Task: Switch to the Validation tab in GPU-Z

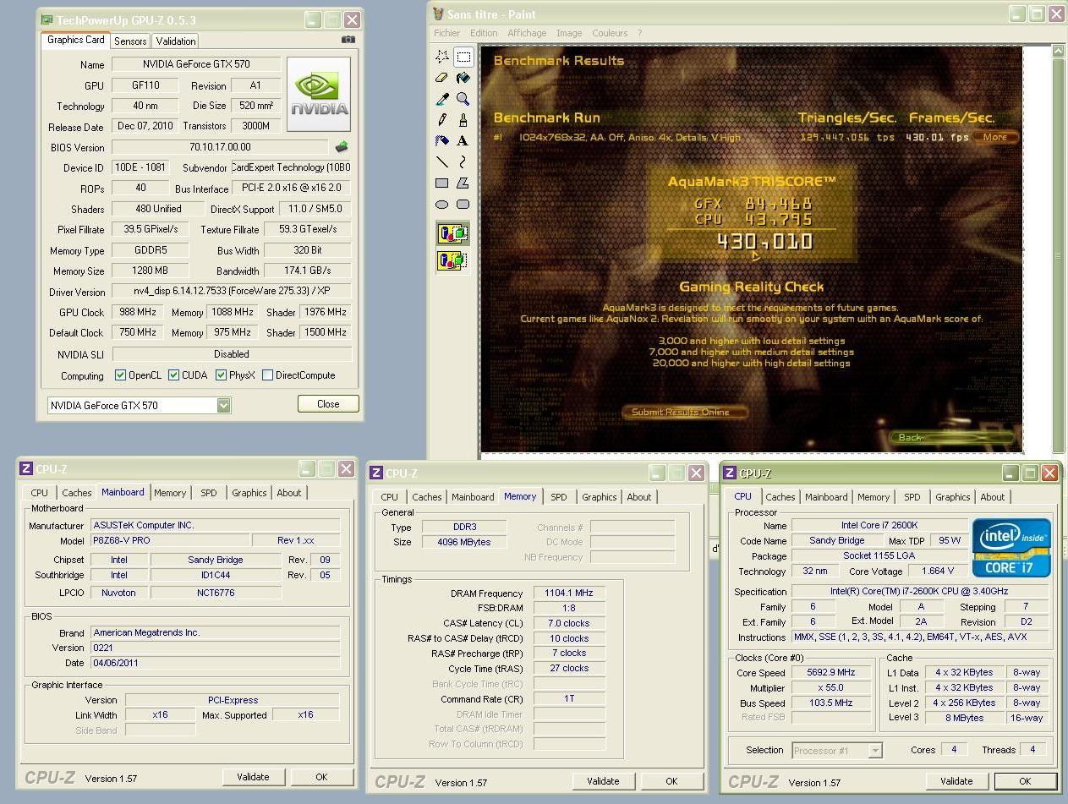Action: [176, 41]
